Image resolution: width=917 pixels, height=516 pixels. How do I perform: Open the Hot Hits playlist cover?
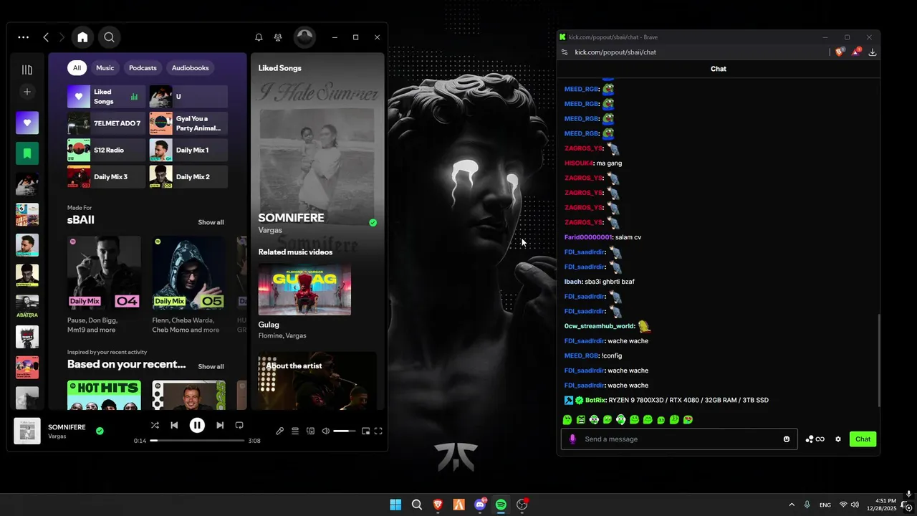point(104,395)
